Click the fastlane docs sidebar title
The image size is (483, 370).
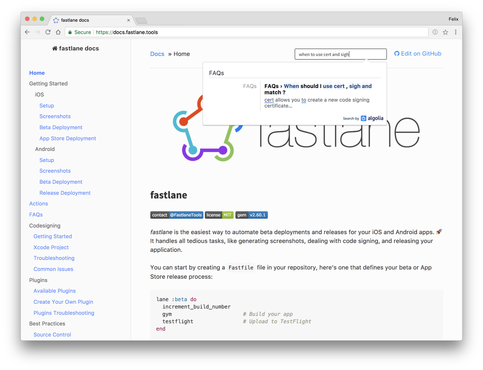tap(76, 48)
